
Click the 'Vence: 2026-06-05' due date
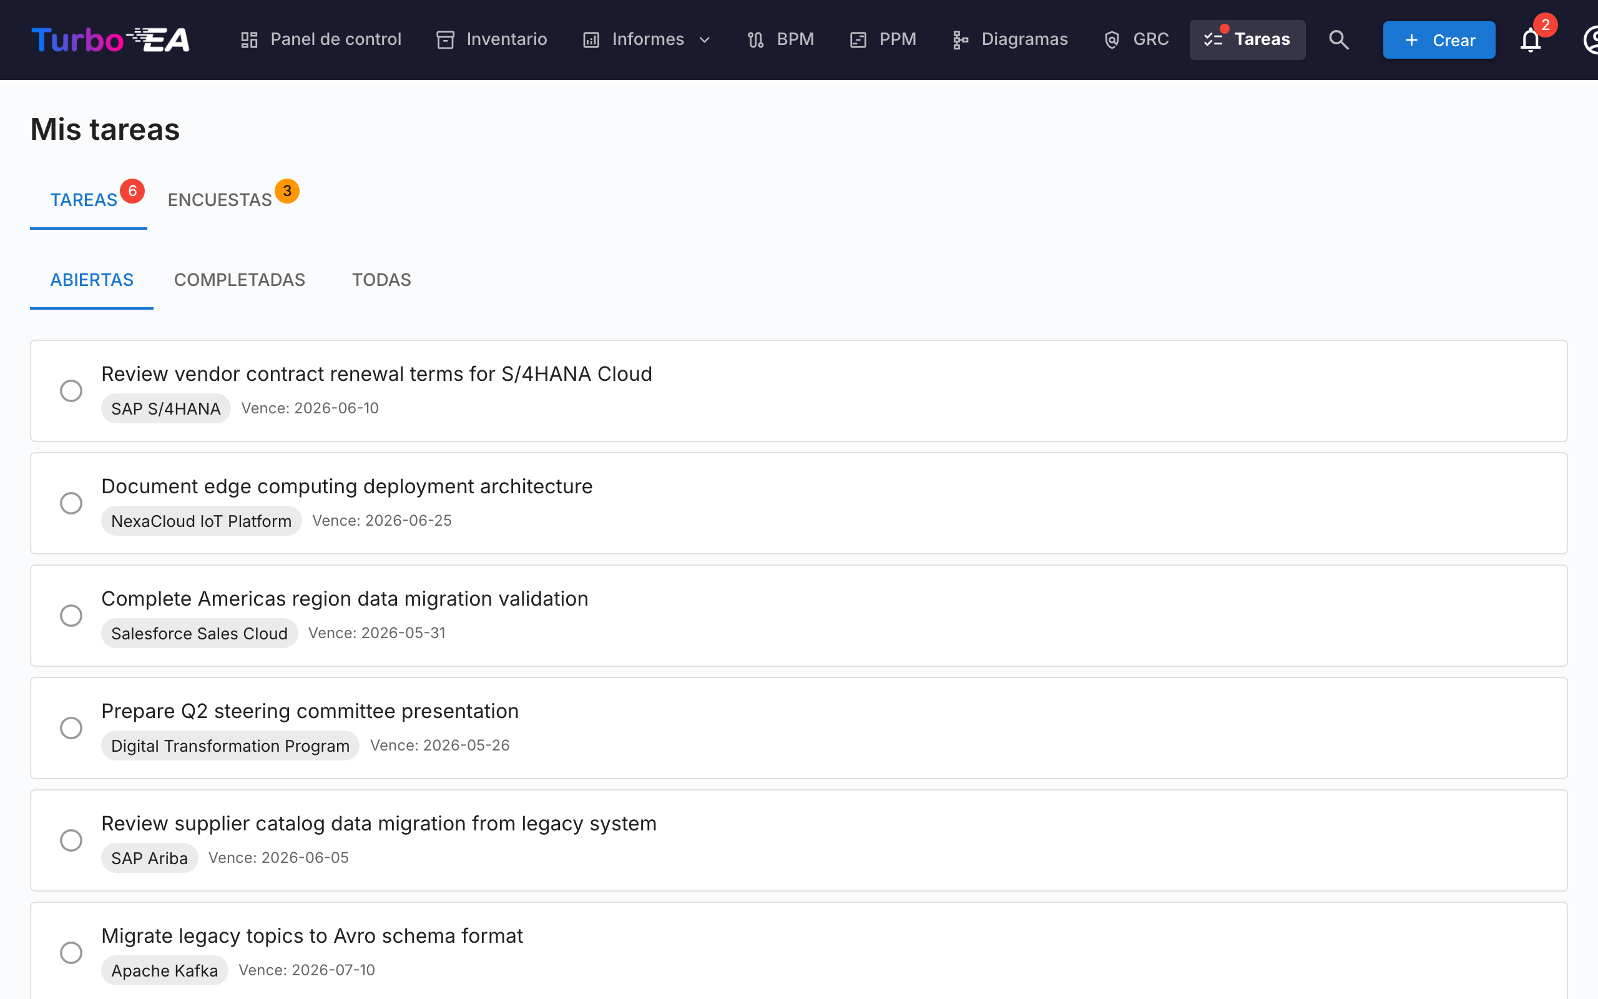coord(278,858)
